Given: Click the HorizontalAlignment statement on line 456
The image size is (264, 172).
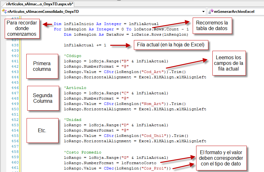Looking at the screenshot, I should 135,141.
